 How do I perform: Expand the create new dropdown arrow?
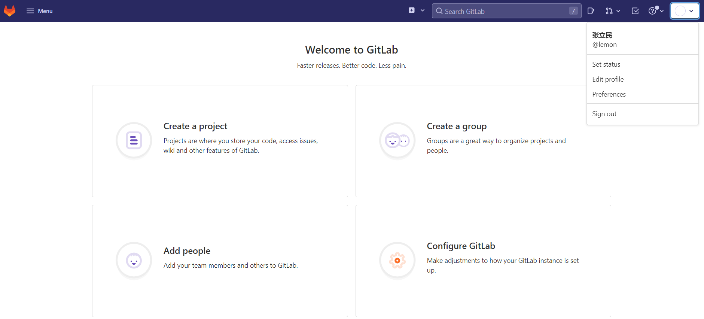(423, 10)
